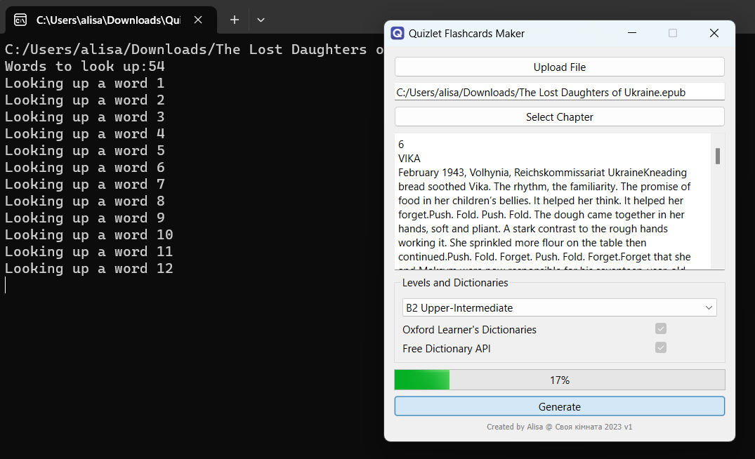The width and height of the screenshot is (755, 459).
Task: Toggle the Free Dictionary API checkbox
Action: coord(661,347)
